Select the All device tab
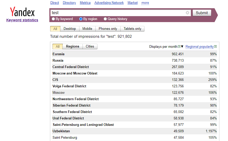This screenshot has width=228, height=141. [55, 29]
